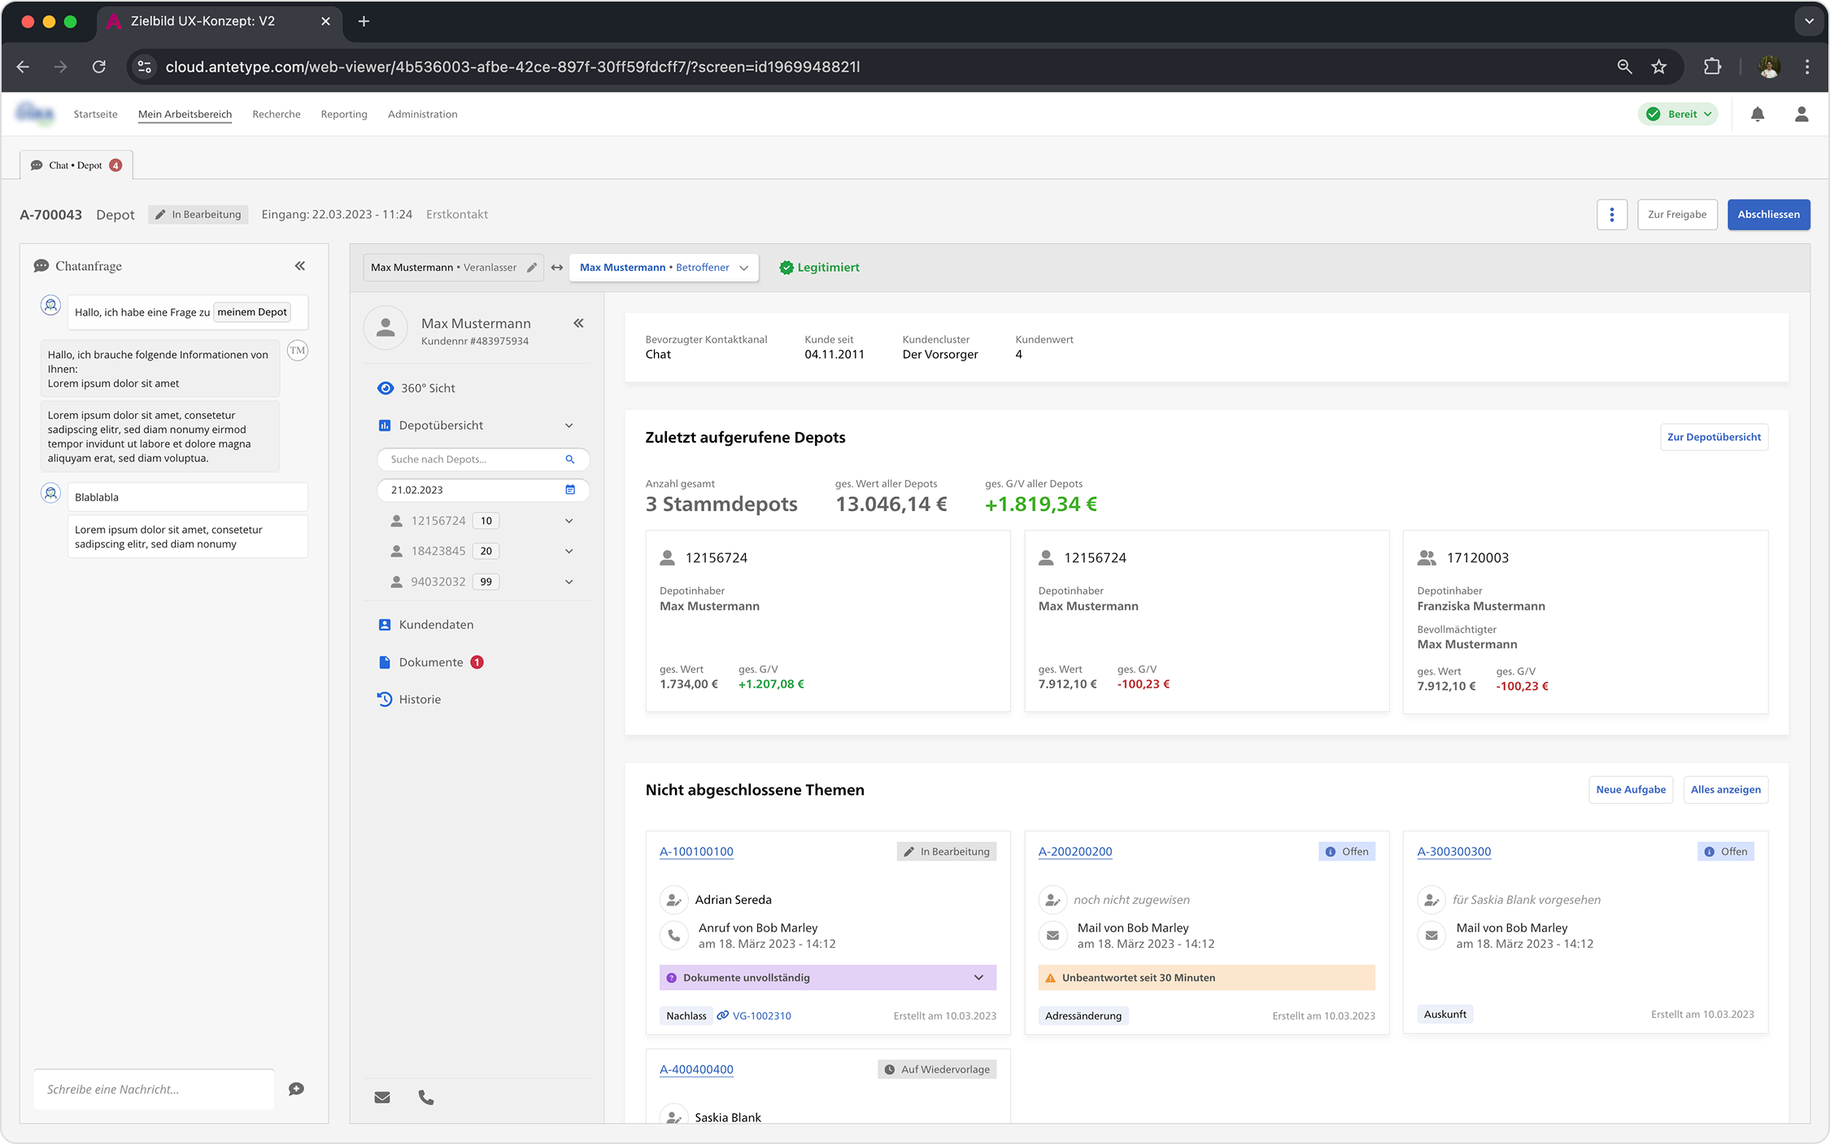Viewport: 1830px width, 1144px height.
Task: Click the Abschliessen button
Action: point(1768,215)
